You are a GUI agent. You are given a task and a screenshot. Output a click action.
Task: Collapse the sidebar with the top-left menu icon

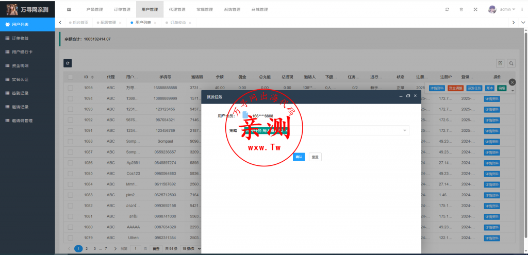point(69,9)
